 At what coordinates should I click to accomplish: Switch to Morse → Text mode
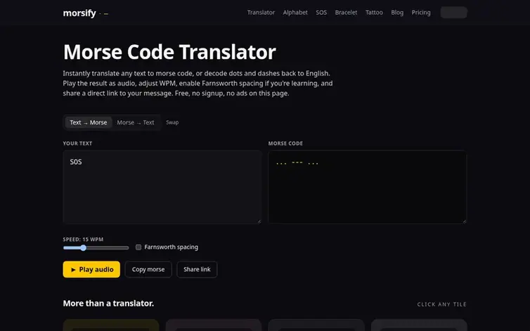[x=135, y=122]
